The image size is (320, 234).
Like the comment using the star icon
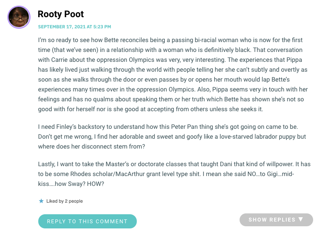[41, 201]
